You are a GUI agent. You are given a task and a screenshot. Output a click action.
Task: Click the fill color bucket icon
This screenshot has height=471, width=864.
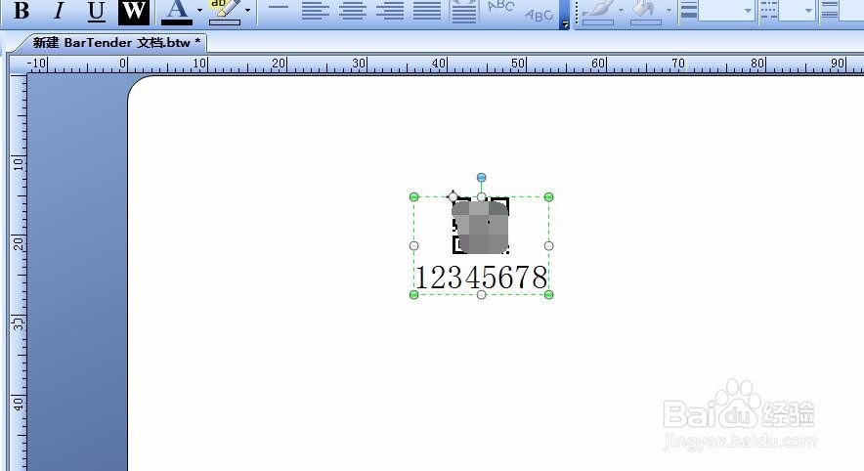click(x=646, y=12)
